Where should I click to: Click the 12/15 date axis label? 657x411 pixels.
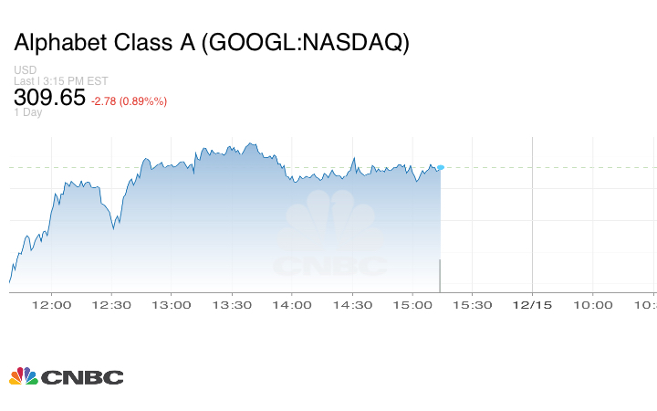(533, 305)
